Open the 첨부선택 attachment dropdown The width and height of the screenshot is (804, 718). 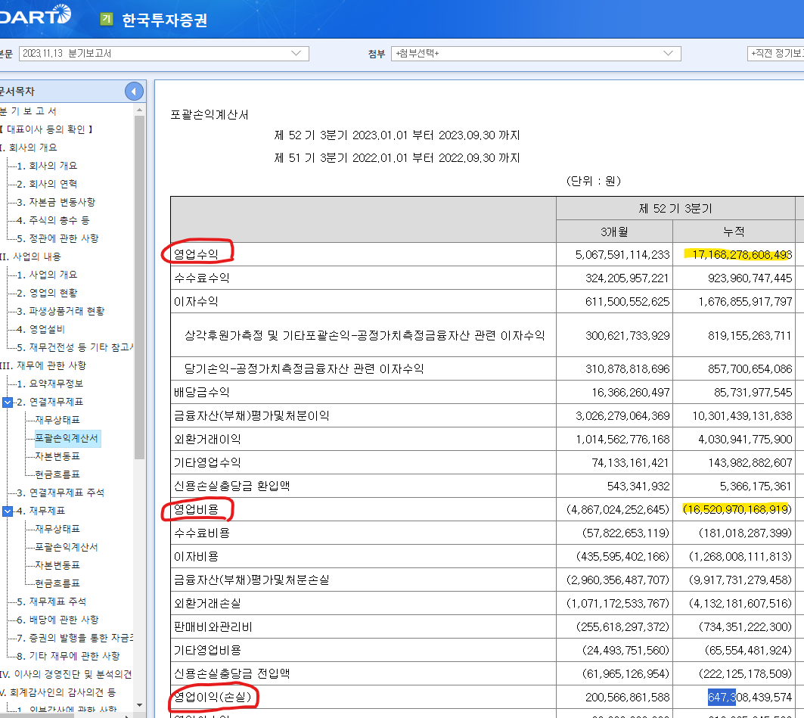(667, 54)
